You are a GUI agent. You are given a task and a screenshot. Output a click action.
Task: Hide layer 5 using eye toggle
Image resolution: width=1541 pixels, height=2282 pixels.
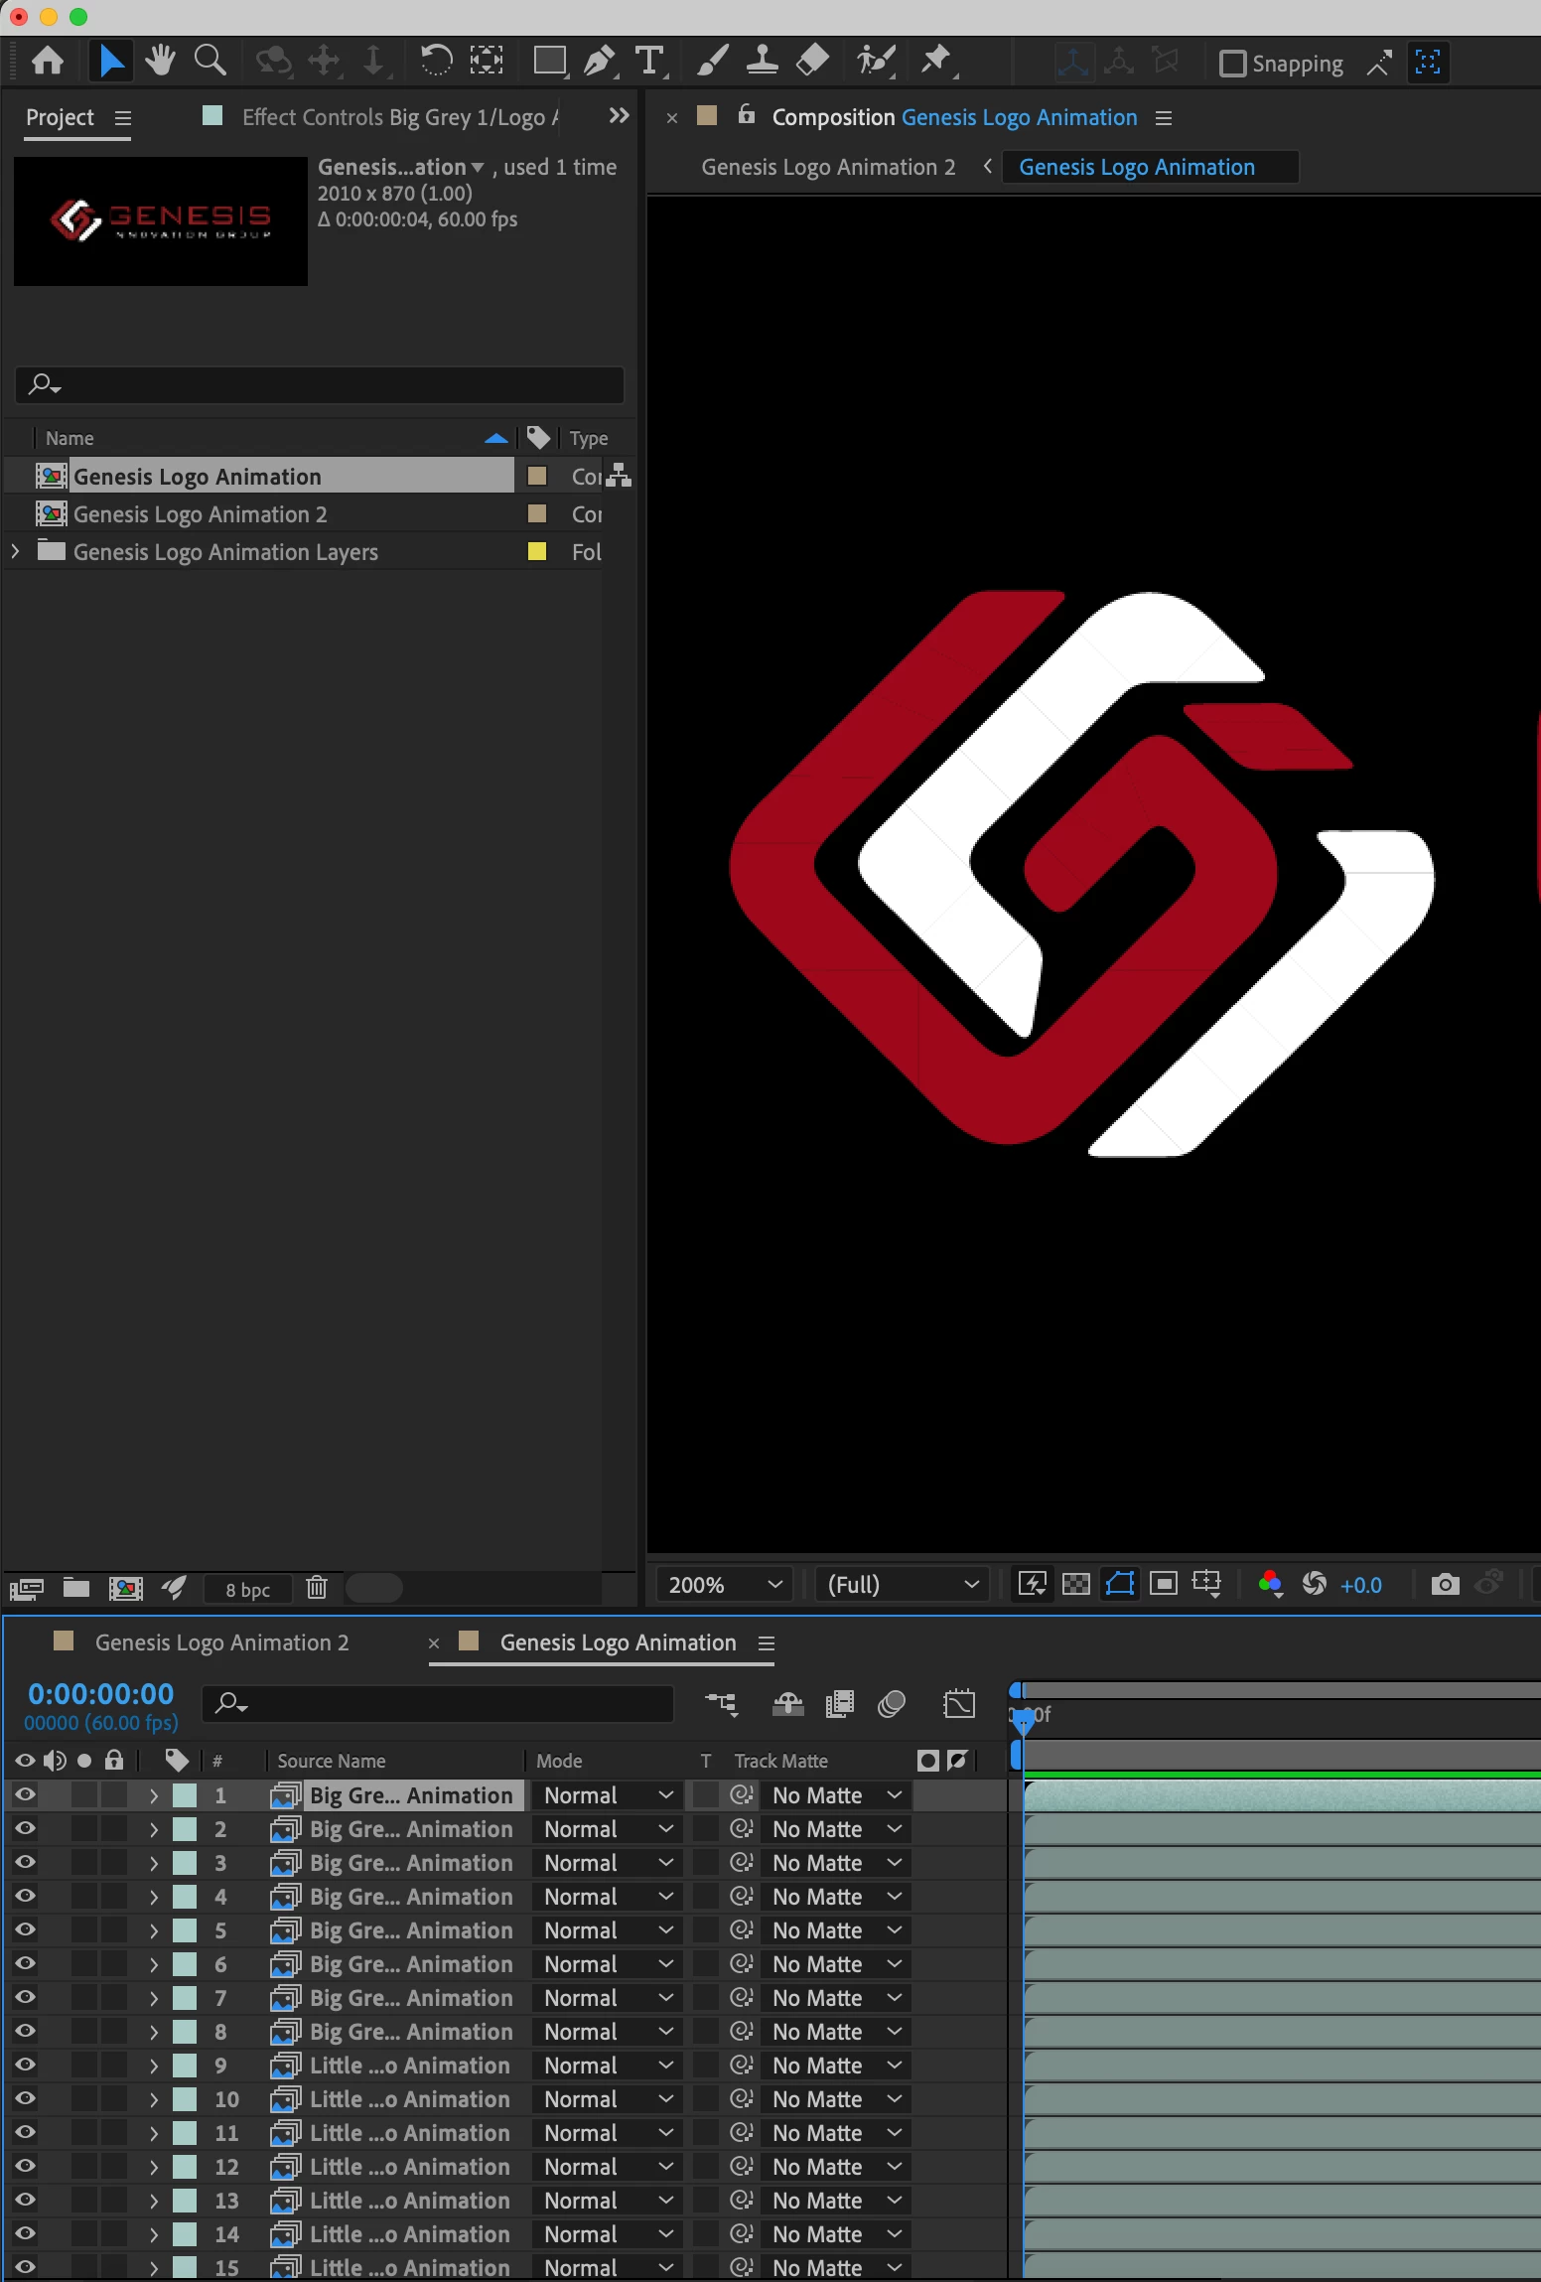tap(25, 1929)
